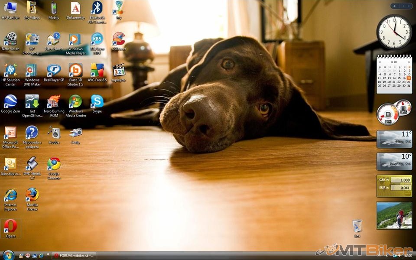Screen dimensions: 416x260
Task: Launch Google Chrome from the desktop
Action: [54, 165]
